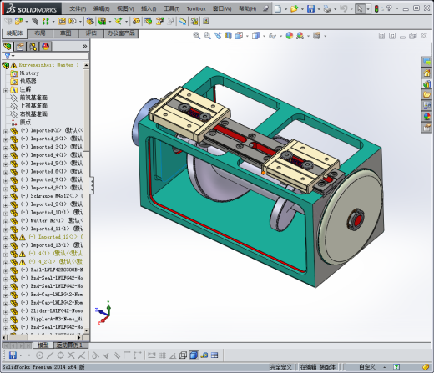Screen dimensions: 434x373
Task: Click the New document icon
Action: tap(278, 8)
